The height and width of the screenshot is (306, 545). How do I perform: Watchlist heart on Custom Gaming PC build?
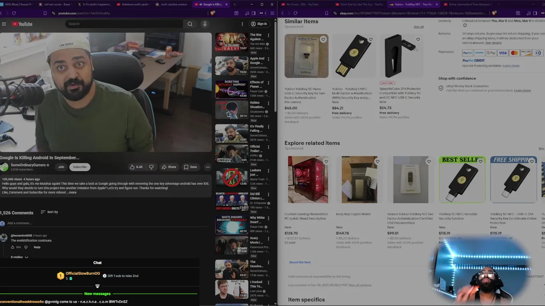point(326,161)
